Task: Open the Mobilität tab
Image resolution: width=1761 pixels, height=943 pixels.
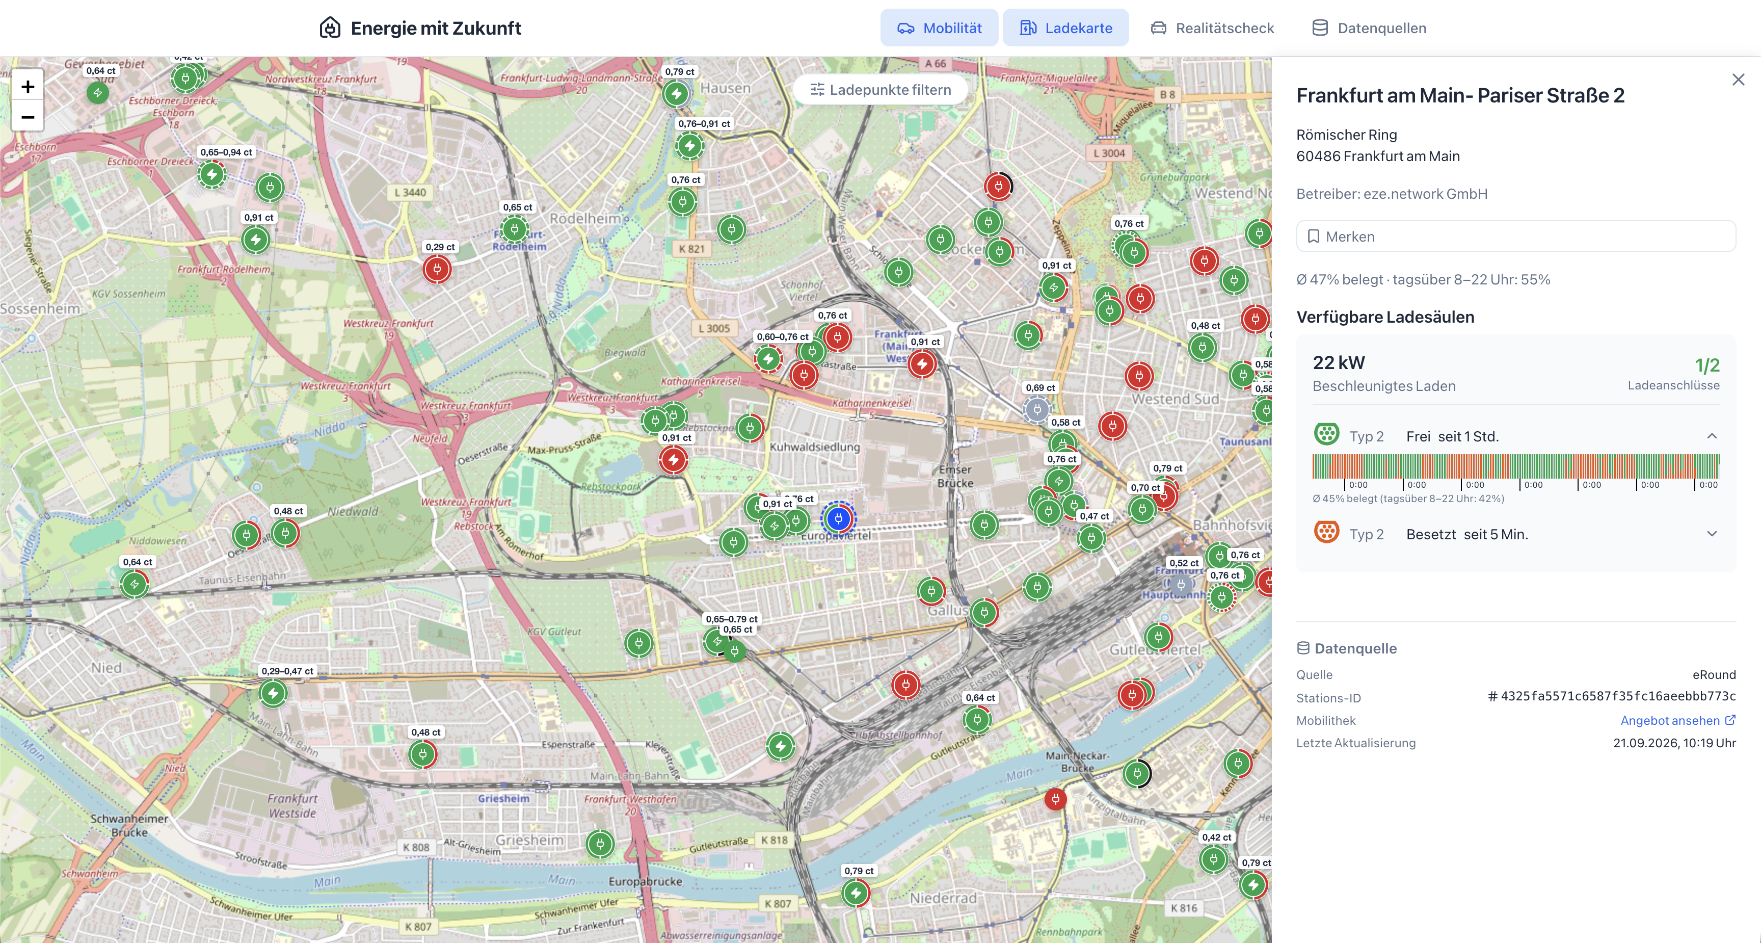Action: pyautogui.click(x=939, y=28)
